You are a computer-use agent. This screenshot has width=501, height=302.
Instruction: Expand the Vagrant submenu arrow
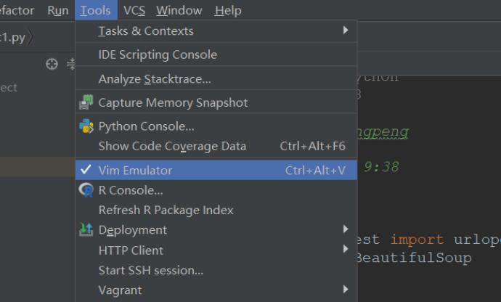click(x=346, y=290)
